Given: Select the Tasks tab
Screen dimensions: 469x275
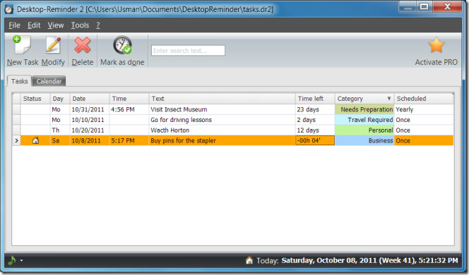Looking at the screenshot, I should pyautogui.click(x=19, y=81).
